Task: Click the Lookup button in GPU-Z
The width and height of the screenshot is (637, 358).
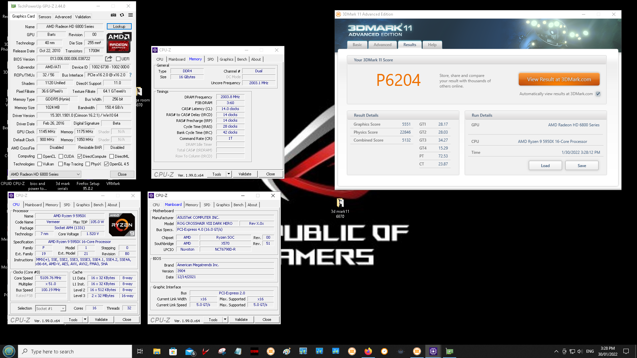Action: (x=119, y=27)
